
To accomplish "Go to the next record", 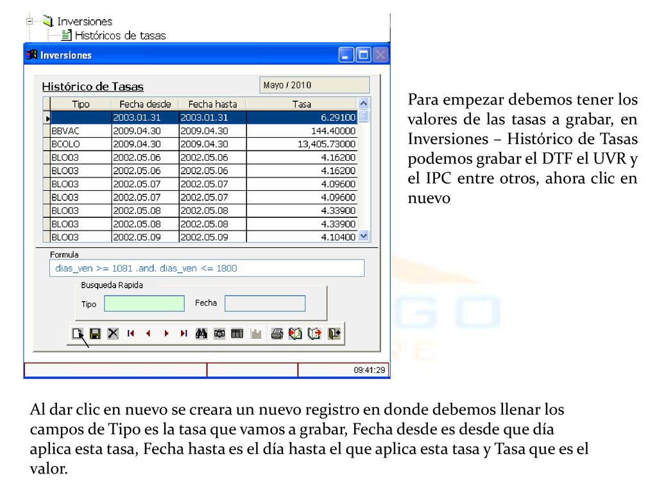I will point(166,333).
